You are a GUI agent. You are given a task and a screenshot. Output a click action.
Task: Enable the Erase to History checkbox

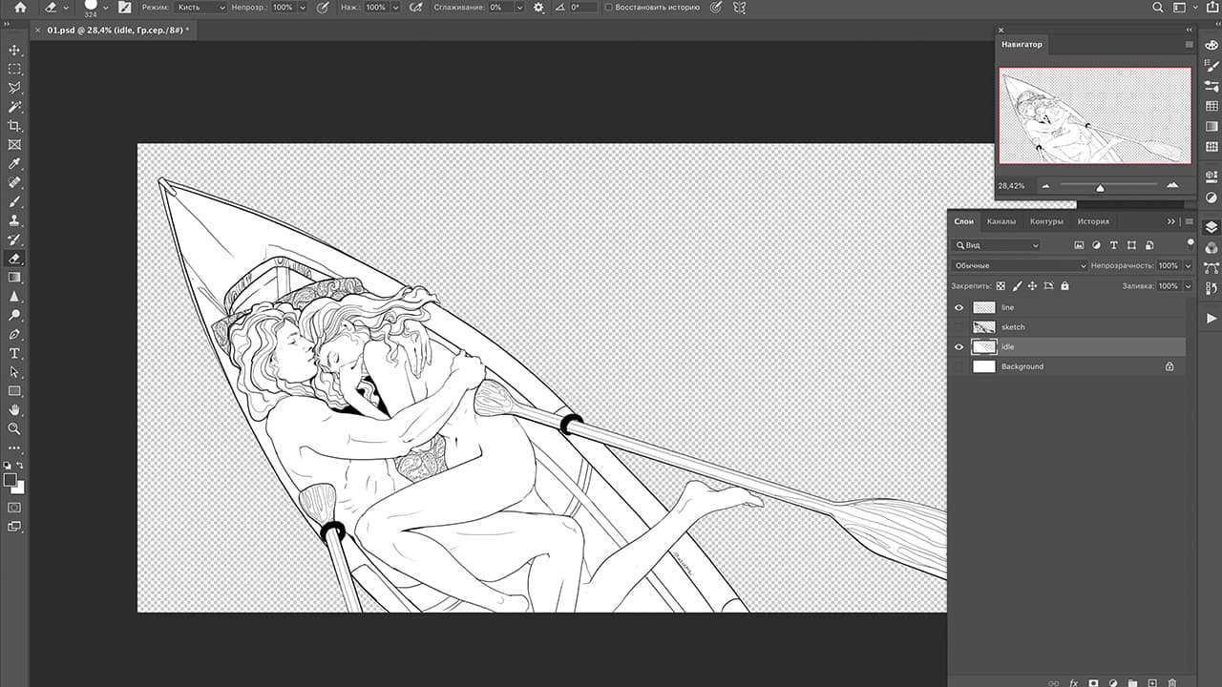click(607, 7)
